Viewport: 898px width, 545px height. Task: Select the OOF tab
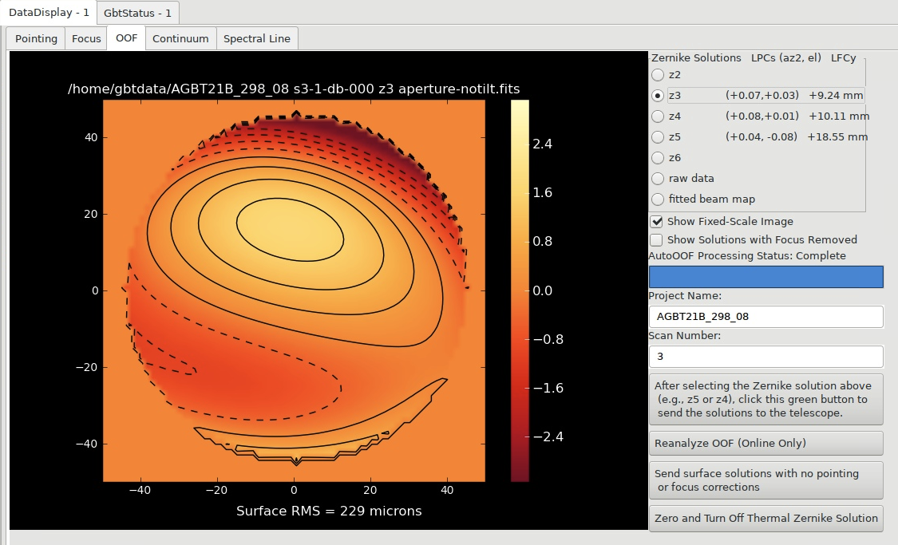click(126, 38)
